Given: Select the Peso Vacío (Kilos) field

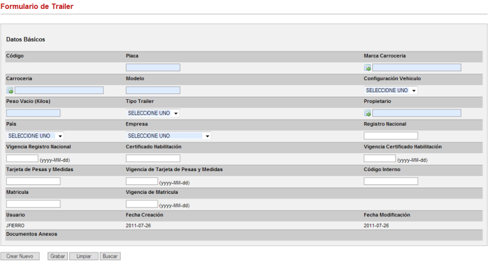Looking at the screenshot, I should point(33,113).
